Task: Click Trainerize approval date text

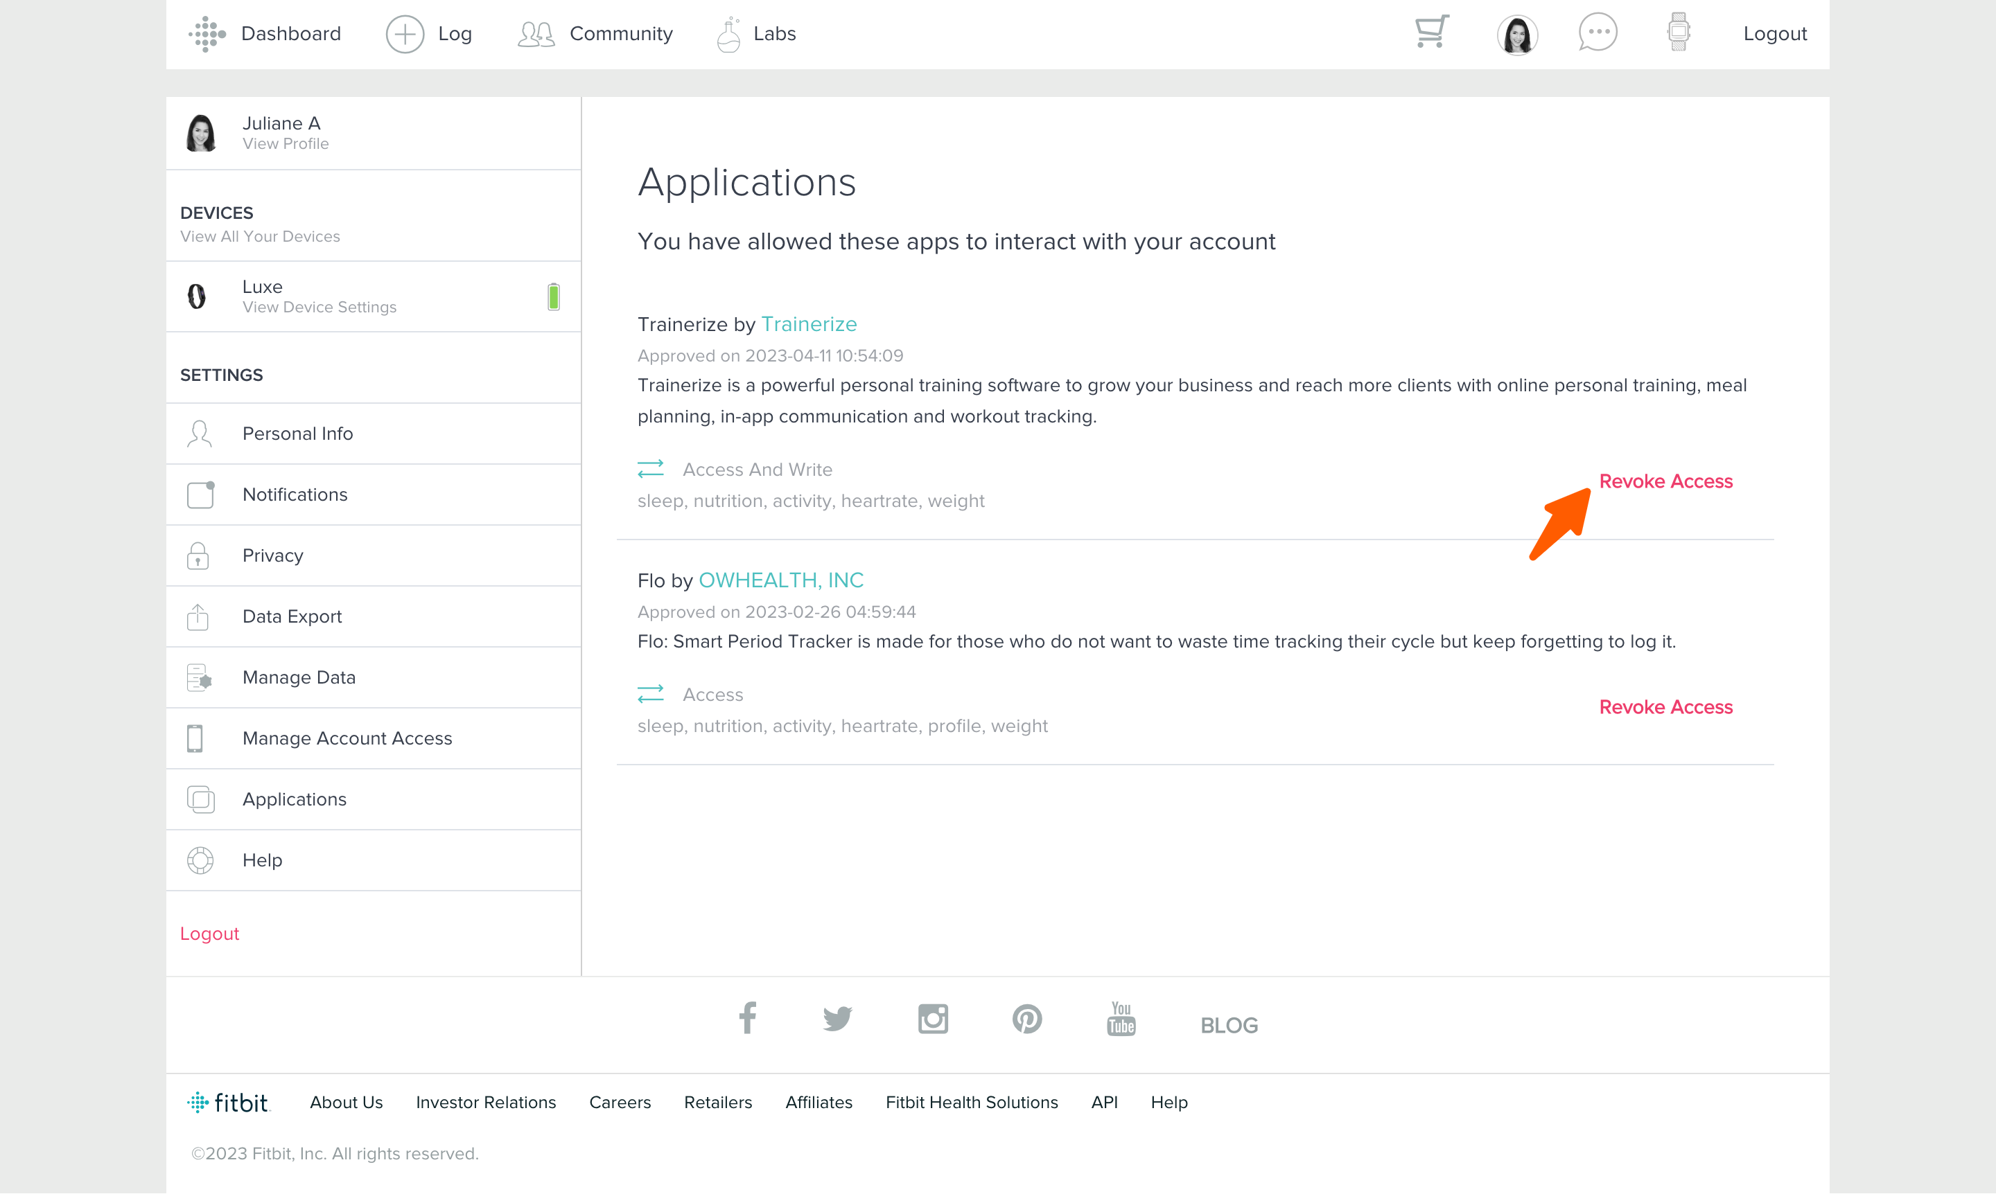Action: [770, 355]
